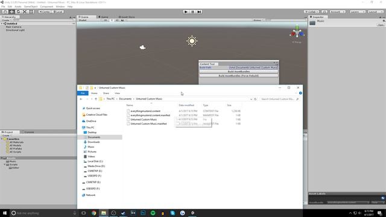Open Explorer help icon
Viewport: 386px width, 217px height.
click(300, 93)
